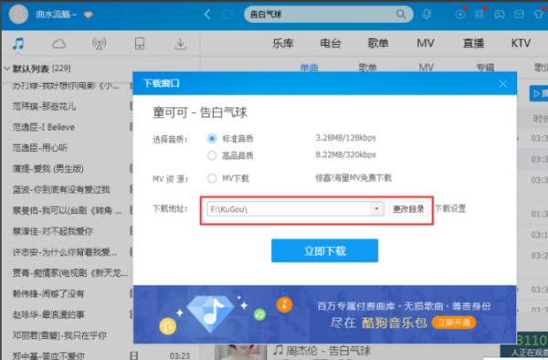Collapse the 默认列表 playlist group
Image resolution: width=548 pixels, height=360 pixels.
point(7,69)
